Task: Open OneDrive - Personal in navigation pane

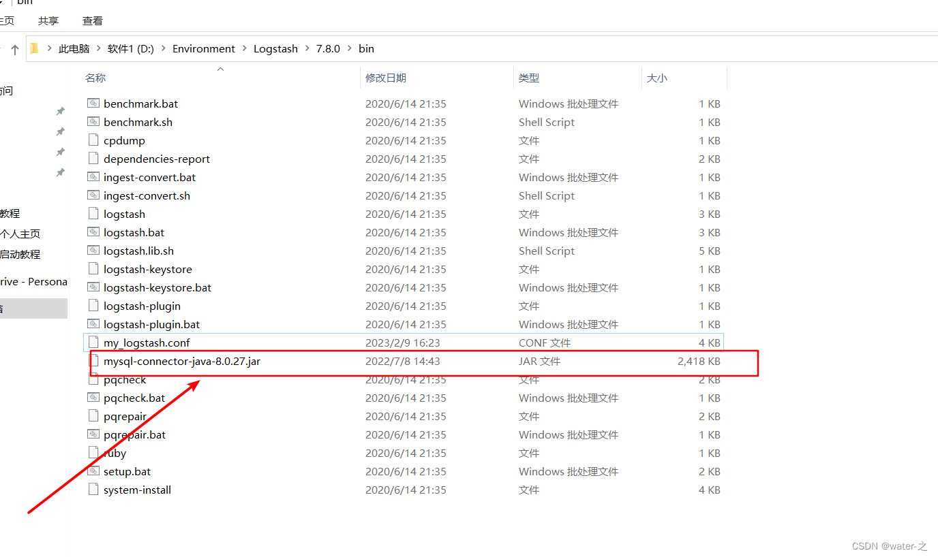Action: click(x=33, y=281)
